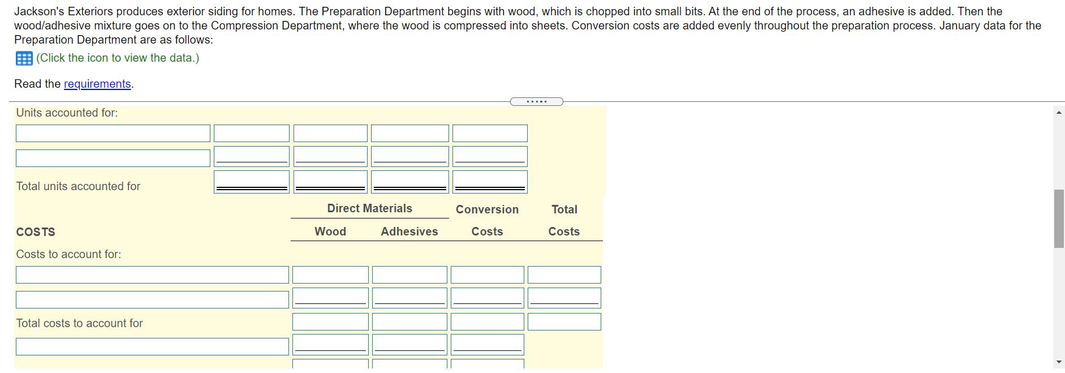
Task: Click first cost row Wood field
Action: (330, 275)
